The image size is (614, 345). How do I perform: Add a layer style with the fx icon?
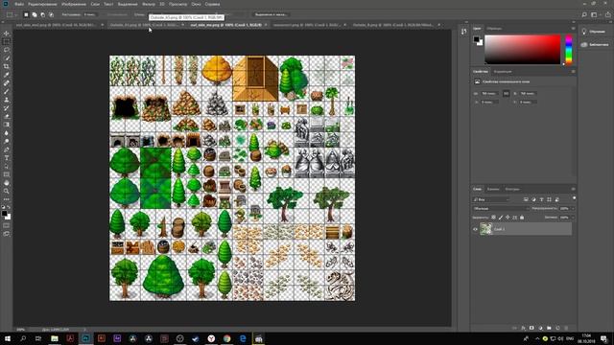click(x=523, y=328)
